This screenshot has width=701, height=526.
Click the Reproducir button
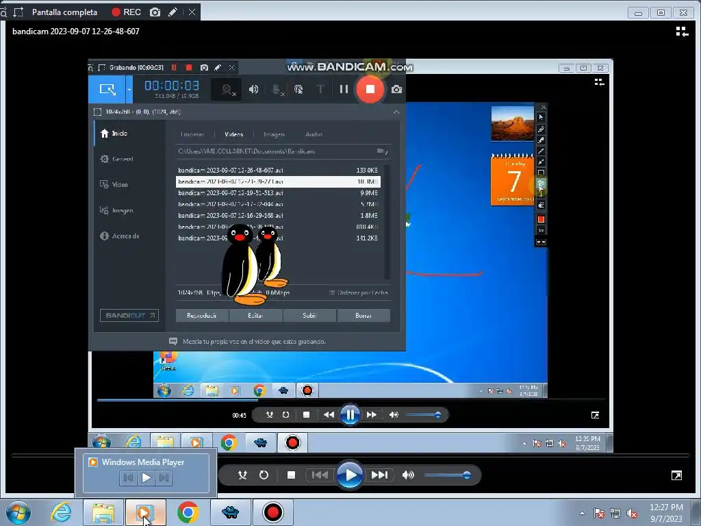pos(202,315)
